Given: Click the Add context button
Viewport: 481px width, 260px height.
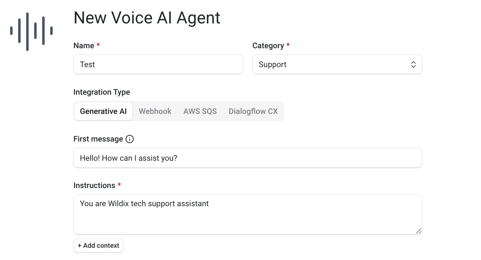Looking at the screenshot, I should [x=98, y=245].
